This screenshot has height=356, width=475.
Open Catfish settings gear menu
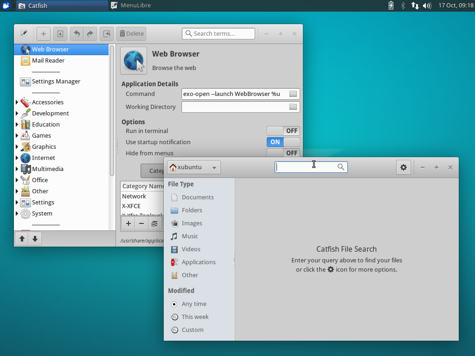coord(403,167)
